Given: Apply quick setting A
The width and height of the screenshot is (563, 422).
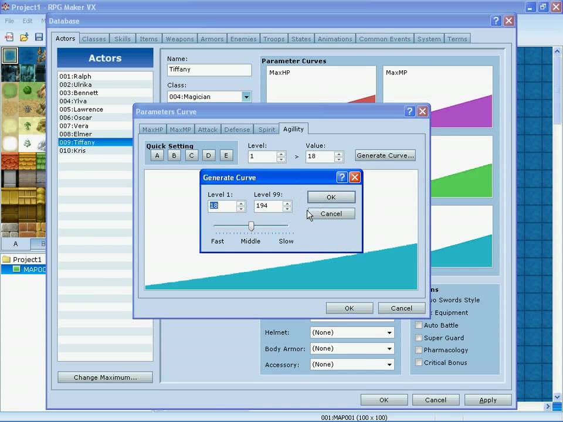Looking at the screenshot, I should pos(157,155).
